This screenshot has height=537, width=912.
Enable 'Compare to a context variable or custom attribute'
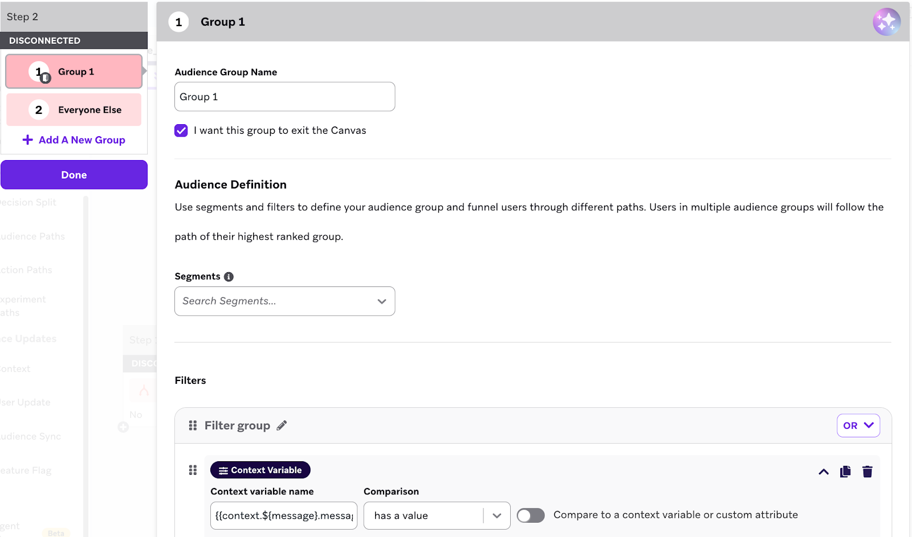click(530, 515)
